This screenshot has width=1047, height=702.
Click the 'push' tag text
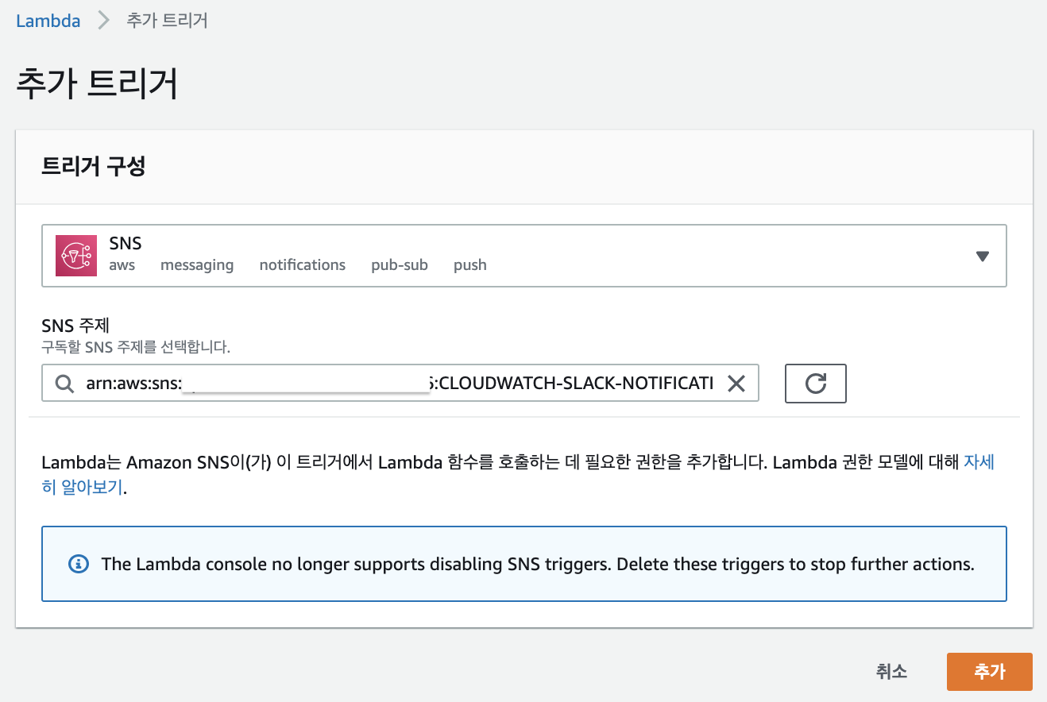pyautogui.click(x=470, y=265)
